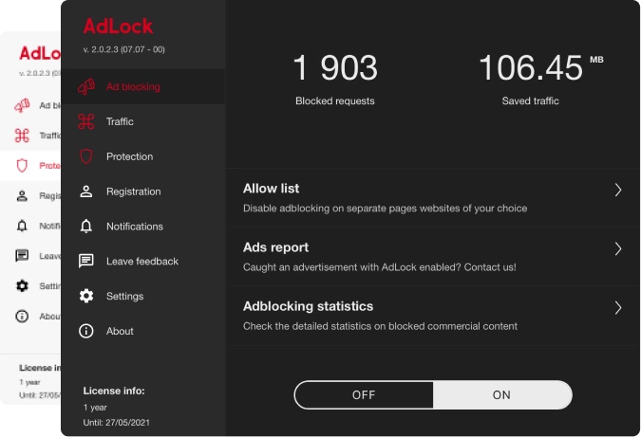The width and height of the screenshot is (641, 437).
Task: Click the Traffic command-key icon
Action: [x=86, y=121]
